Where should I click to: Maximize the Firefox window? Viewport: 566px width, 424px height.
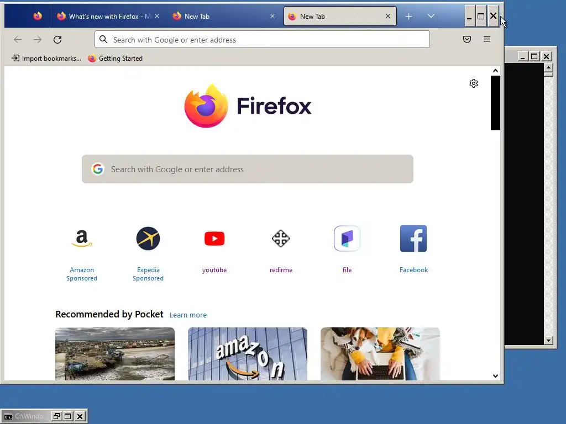(x=481, y=16)
